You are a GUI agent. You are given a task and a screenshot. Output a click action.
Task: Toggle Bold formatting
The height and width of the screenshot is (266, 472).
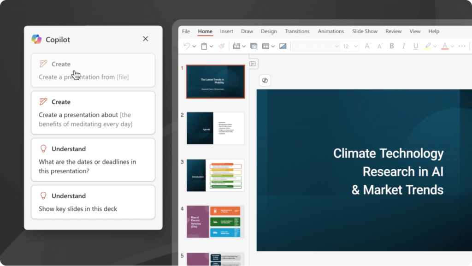click(x=392, y=46)
